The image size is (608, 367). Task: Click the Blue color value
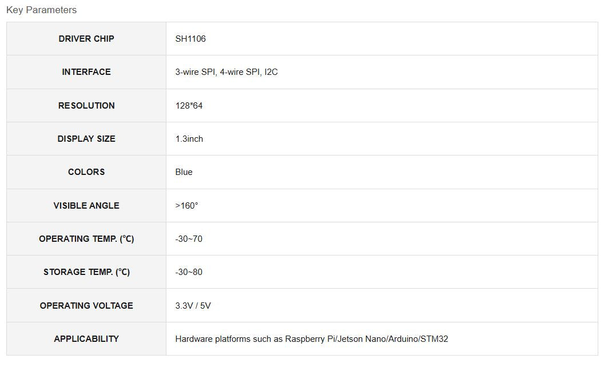click(x=184, y=172)
